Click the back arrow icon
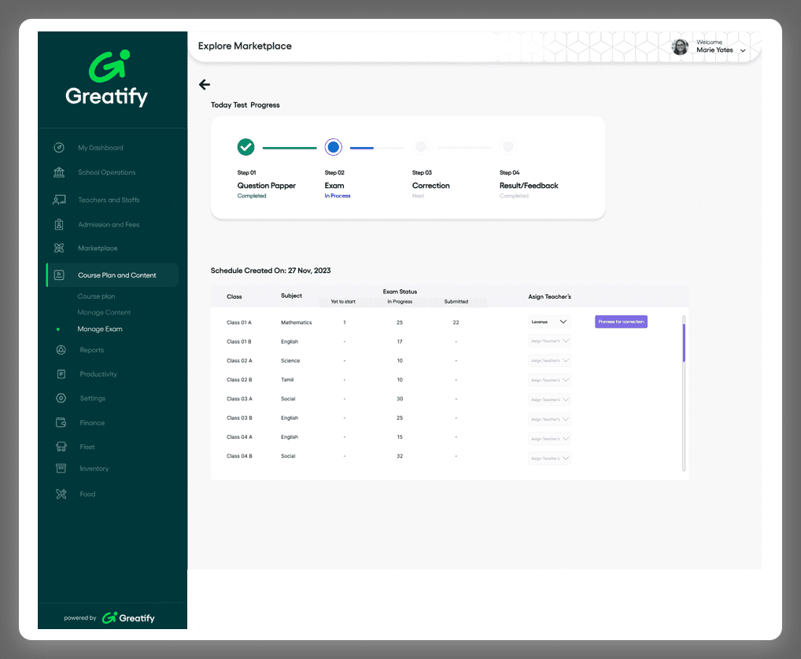Screen dimensions: 801x659 [x=205, y=85]
